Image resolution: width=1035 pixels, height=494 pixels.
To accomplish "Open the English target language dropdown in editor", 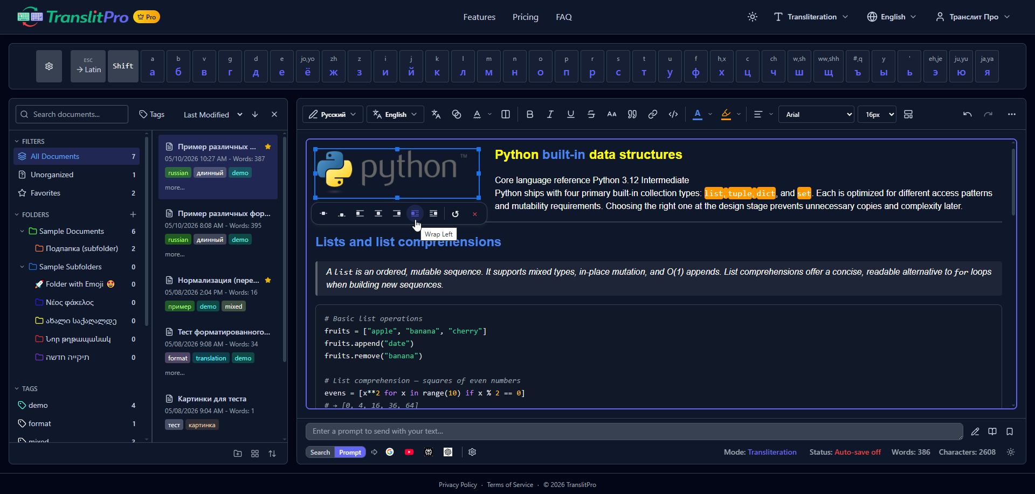I will click(x=395, y=114).
